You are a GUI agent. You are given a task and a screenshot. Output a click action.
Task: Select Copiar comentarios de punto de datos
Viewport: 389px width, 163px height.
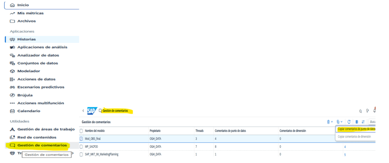pos(356,129)
